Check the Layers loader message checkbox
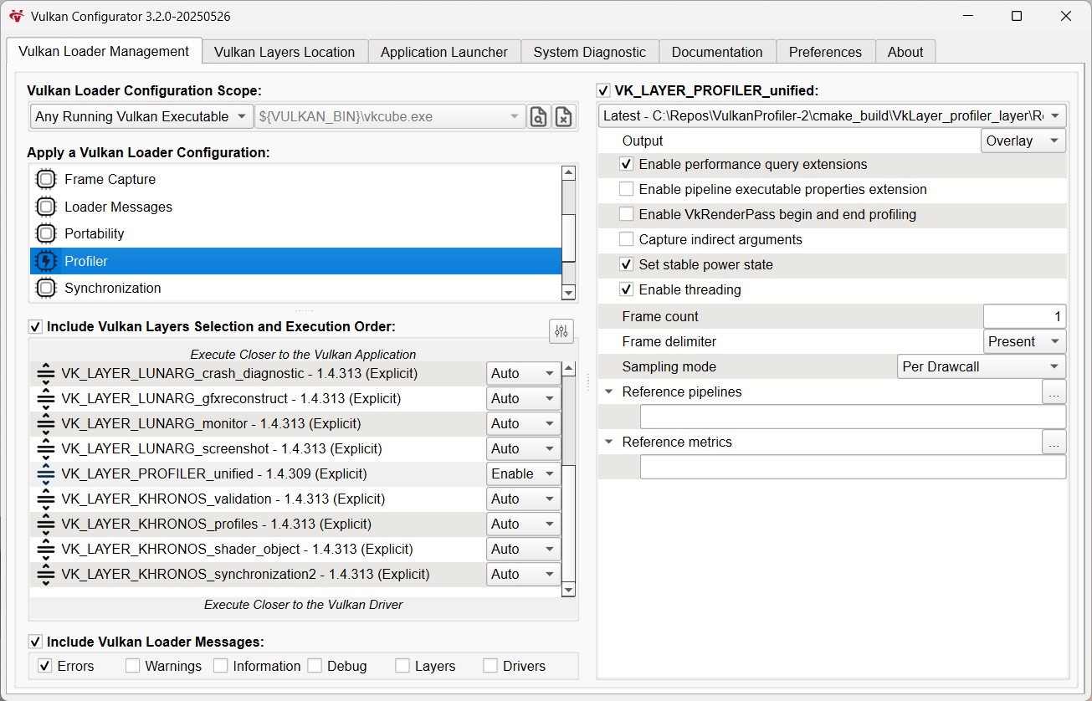Screen dimensions: 1092x701 click(x=402, y=666)
